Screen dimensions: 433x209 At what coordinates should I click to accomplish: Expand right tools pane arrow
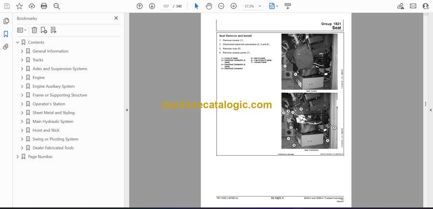(x=430, y=110)
